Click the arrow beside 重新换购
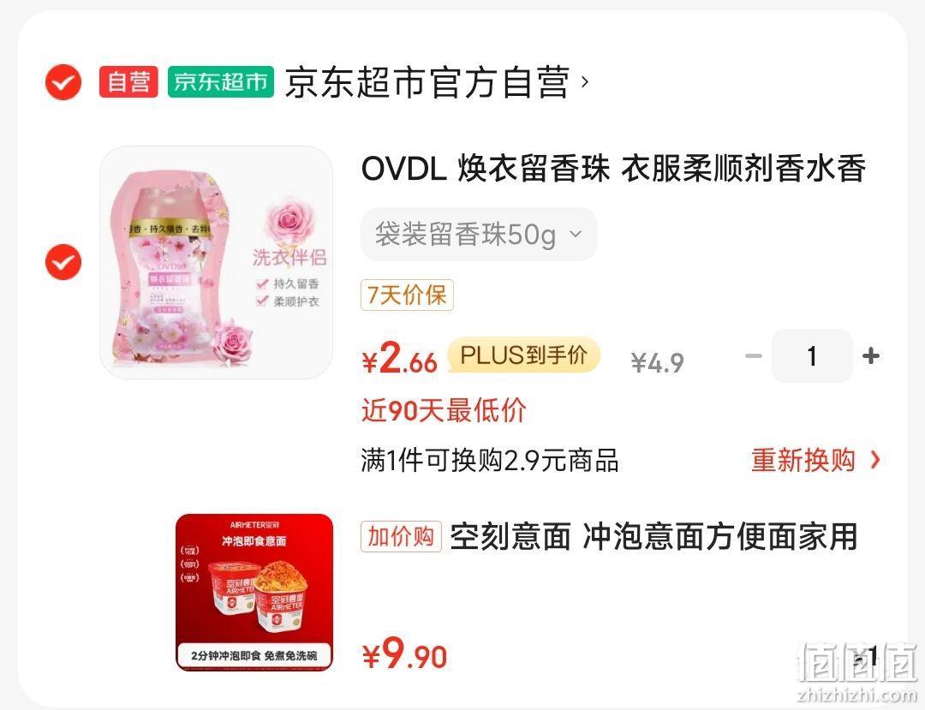Image resolution: width=925 pixels, height=710 pixels. click(x=875, y=460)
